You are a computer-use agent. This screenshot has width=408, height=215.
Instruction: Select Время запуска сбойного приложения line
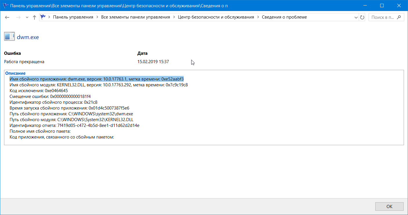(x=69, y=108)
